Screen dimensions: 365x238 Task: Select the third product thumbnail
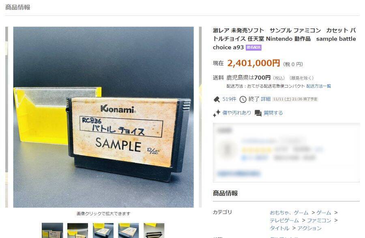point(103,231)
